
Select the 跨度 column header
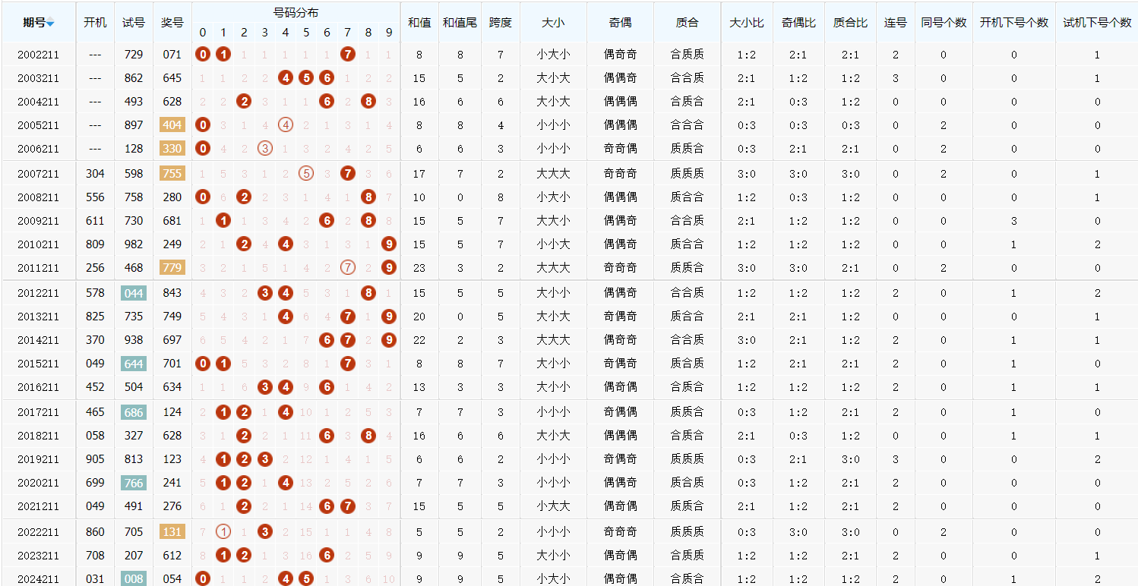(x=501, y=22)
